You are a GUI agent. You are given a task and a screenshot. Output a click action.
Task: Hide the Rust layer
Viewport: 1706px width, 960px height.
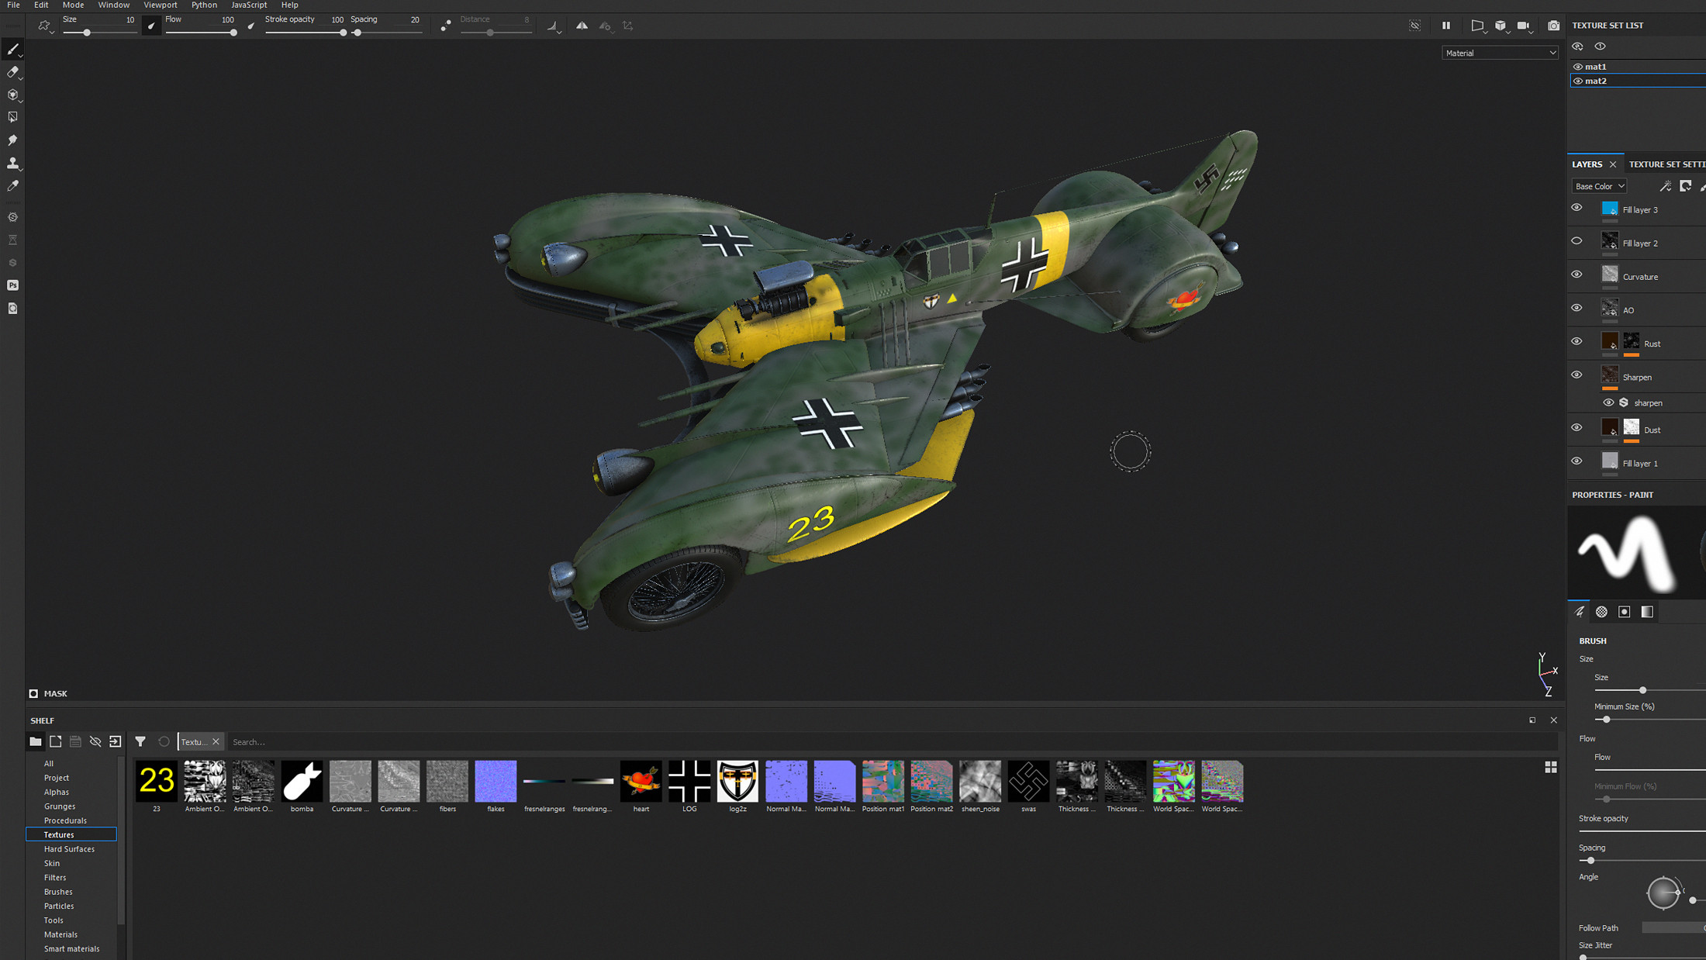click(1576, 341)
